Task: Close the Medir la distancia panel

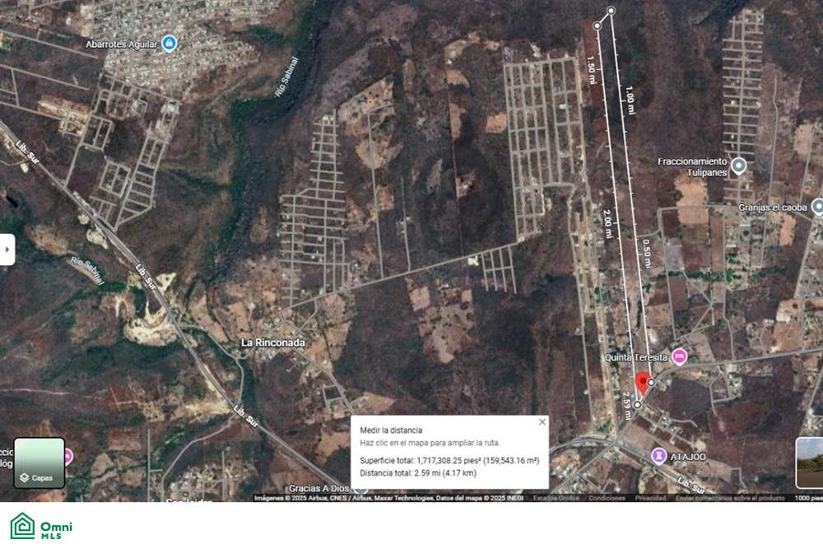Action: 542,422
